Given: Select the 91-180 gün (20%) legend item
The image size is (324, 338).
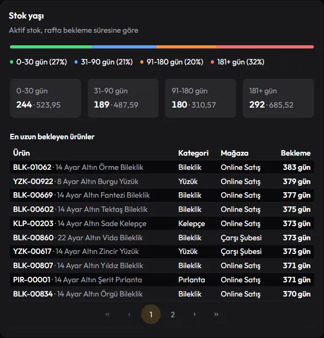Looking at the screenshot, I should 172,62.
